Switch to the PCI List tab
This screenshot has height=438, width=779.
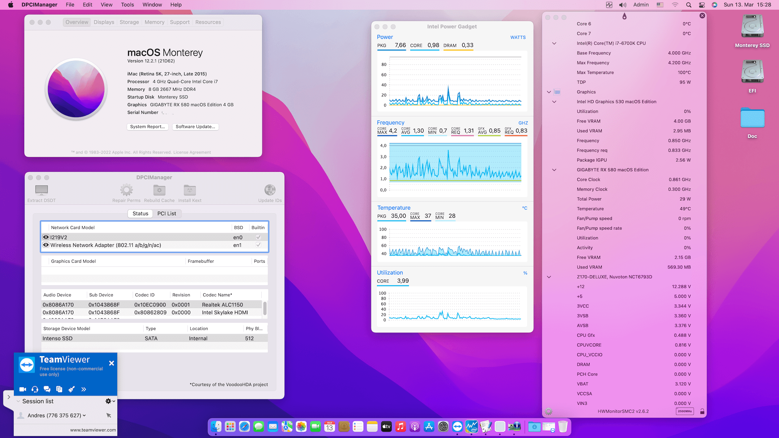(167, 213)
